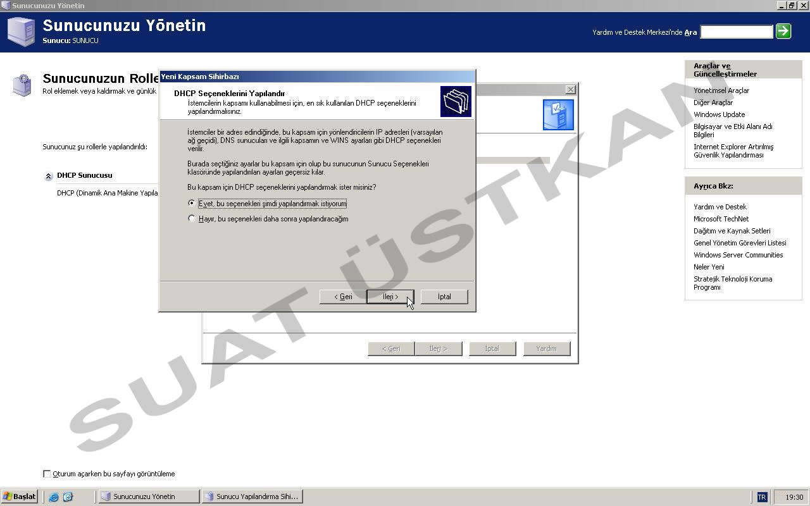Click the DHCP Sunucusu role heading
Screen dimensions: 810x506
tap(85, 175)
